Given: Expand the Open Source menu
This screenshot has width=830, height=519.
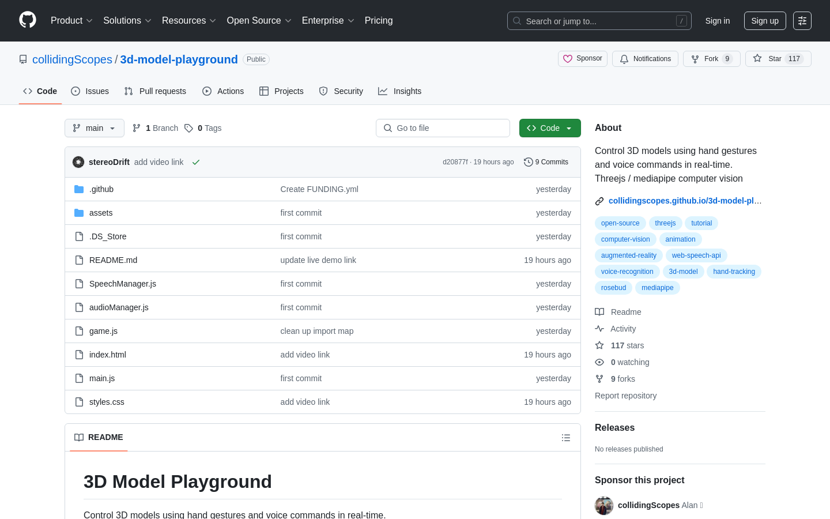Looking at the screenshot, I should point(259,21).
